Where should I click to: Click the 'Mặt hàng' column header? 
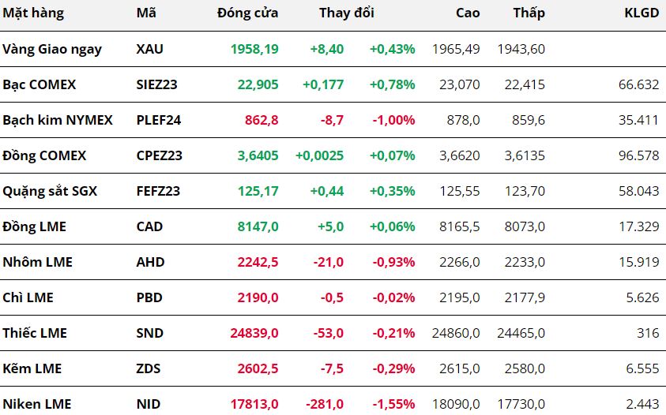click(33, 13)
